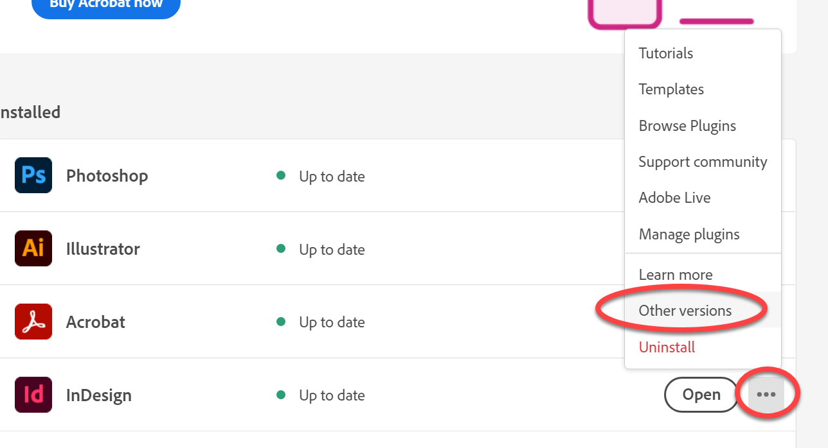Click the Acrobat app icon

[33, 322]
